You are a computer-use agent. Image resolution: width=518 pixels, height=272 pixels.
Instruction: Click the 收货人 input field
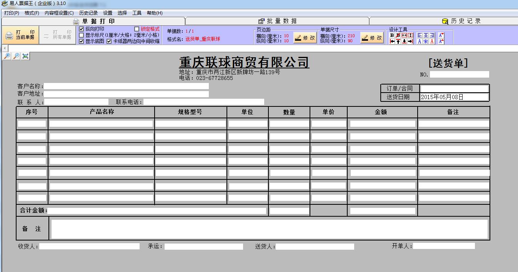coord(89,246)
